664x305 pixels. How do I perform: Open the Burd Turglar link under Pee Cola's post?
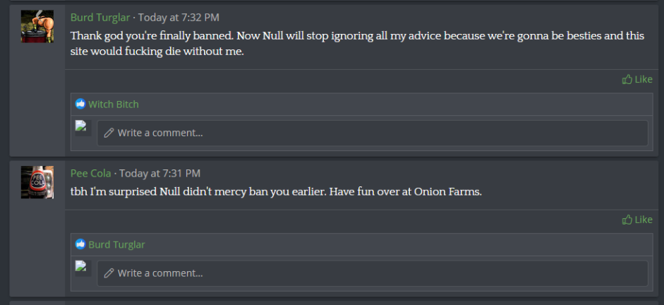[116, 245]
